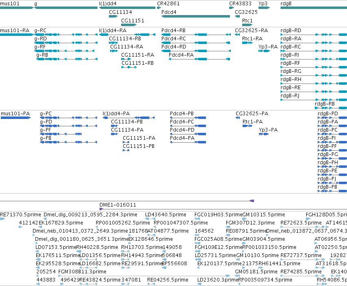Select the g-RF transcript label
The height and width of the screenshot is (286, 347).
point(40,47)
